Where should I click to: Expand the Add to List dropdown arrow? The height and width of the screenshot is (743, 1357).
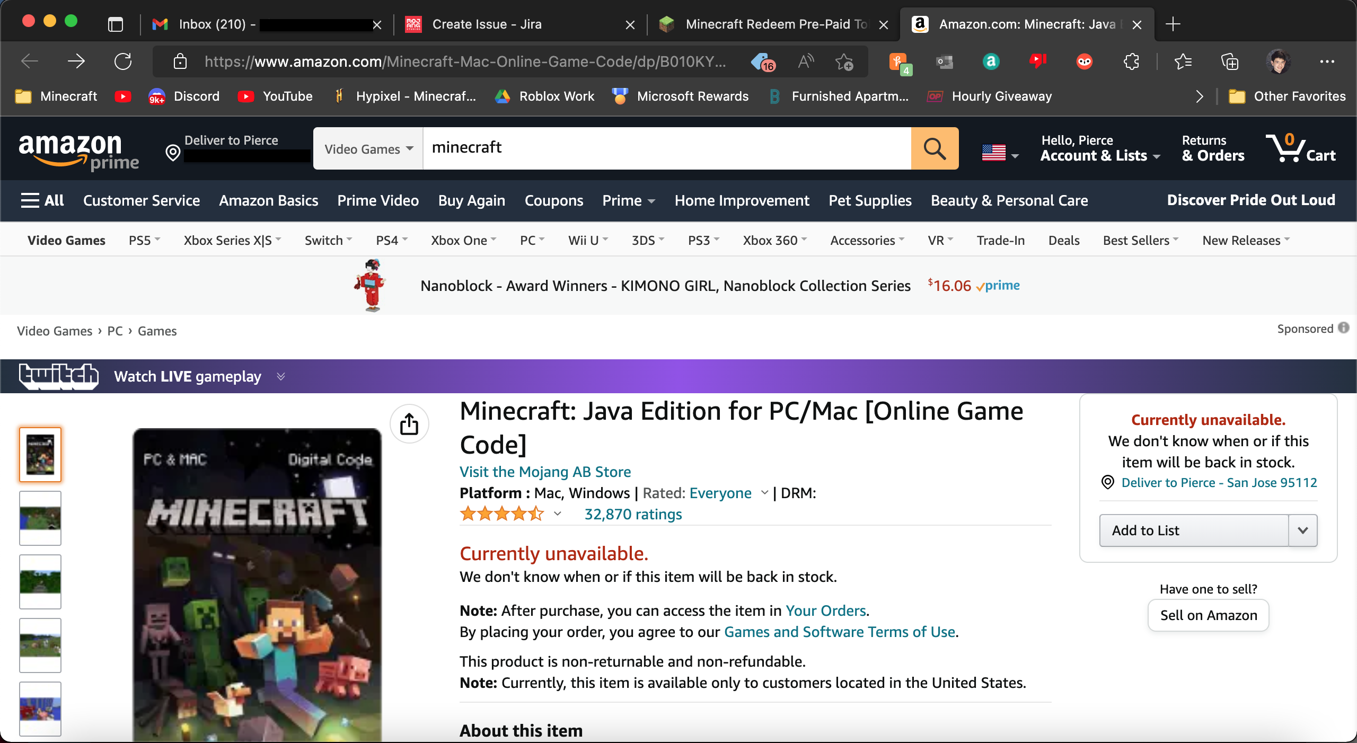coord(1302,530)
